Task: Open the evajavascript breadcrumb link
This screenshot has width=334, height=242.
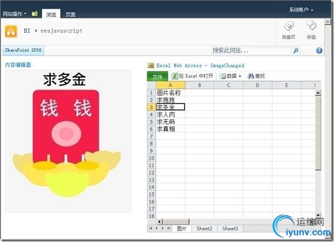Action: [61, 31]
